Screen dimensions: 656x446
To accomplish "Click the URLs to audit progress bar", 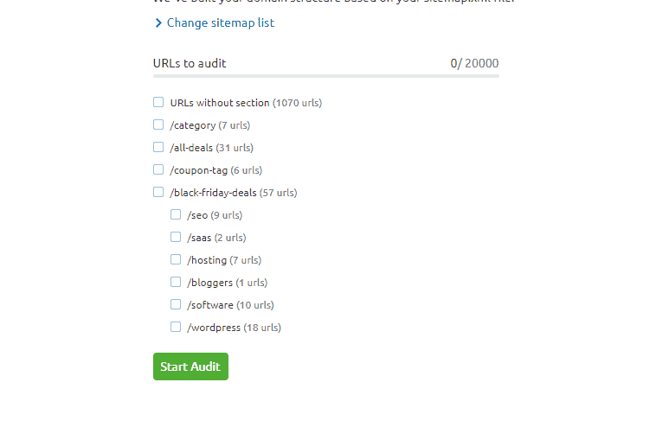I will tap(325, 76).
